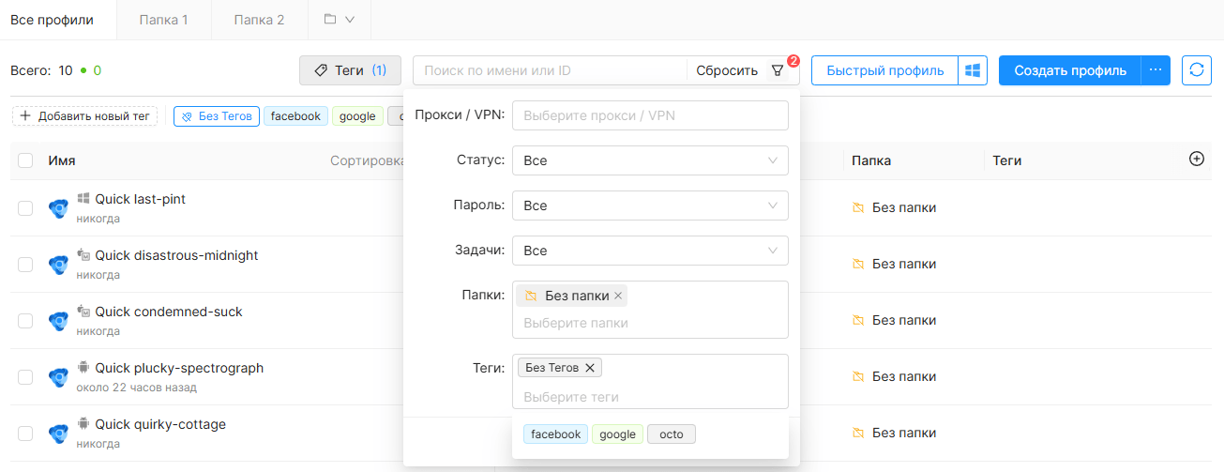The height and width of the screenshot is (472, 1224).
Task: Click Создать профиль button
Action: point(1070,70)
